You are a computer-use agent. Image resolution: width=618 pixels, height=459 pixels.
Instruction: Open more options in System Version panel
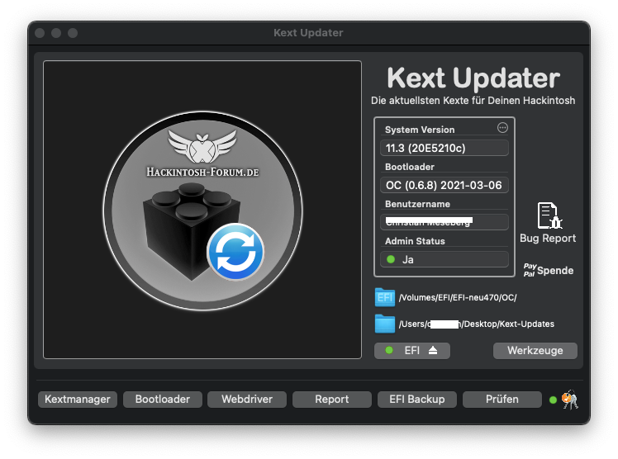pyautogui.click(x=502, y=127)
